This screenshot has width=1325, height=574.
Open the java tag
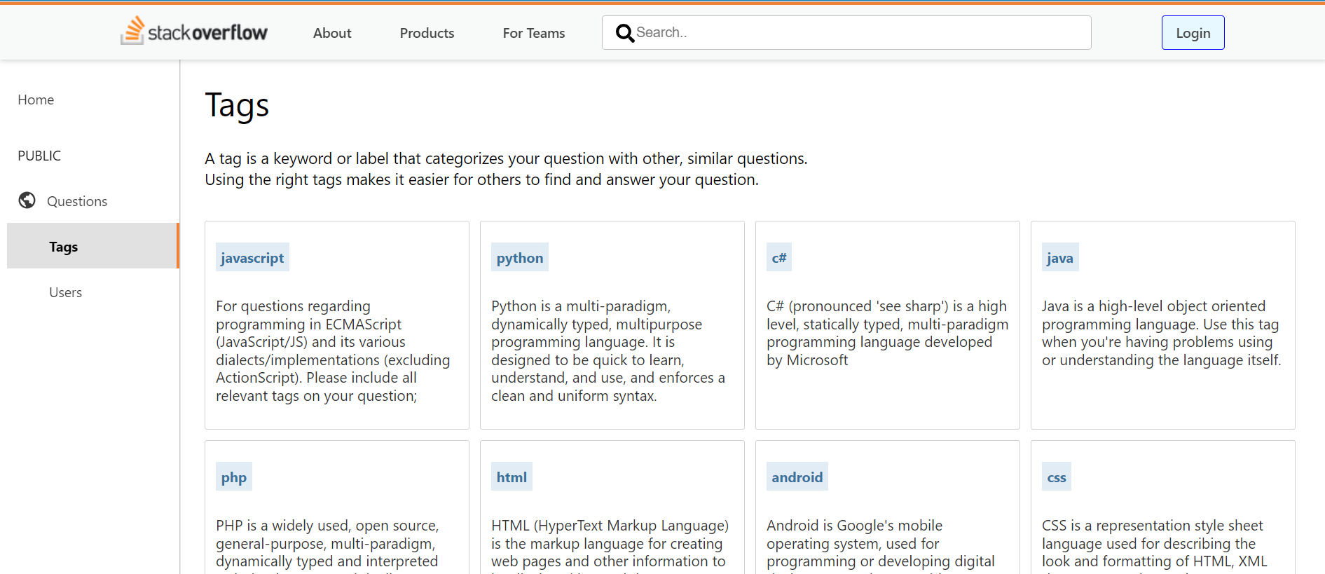click(x=1060, y=257)
